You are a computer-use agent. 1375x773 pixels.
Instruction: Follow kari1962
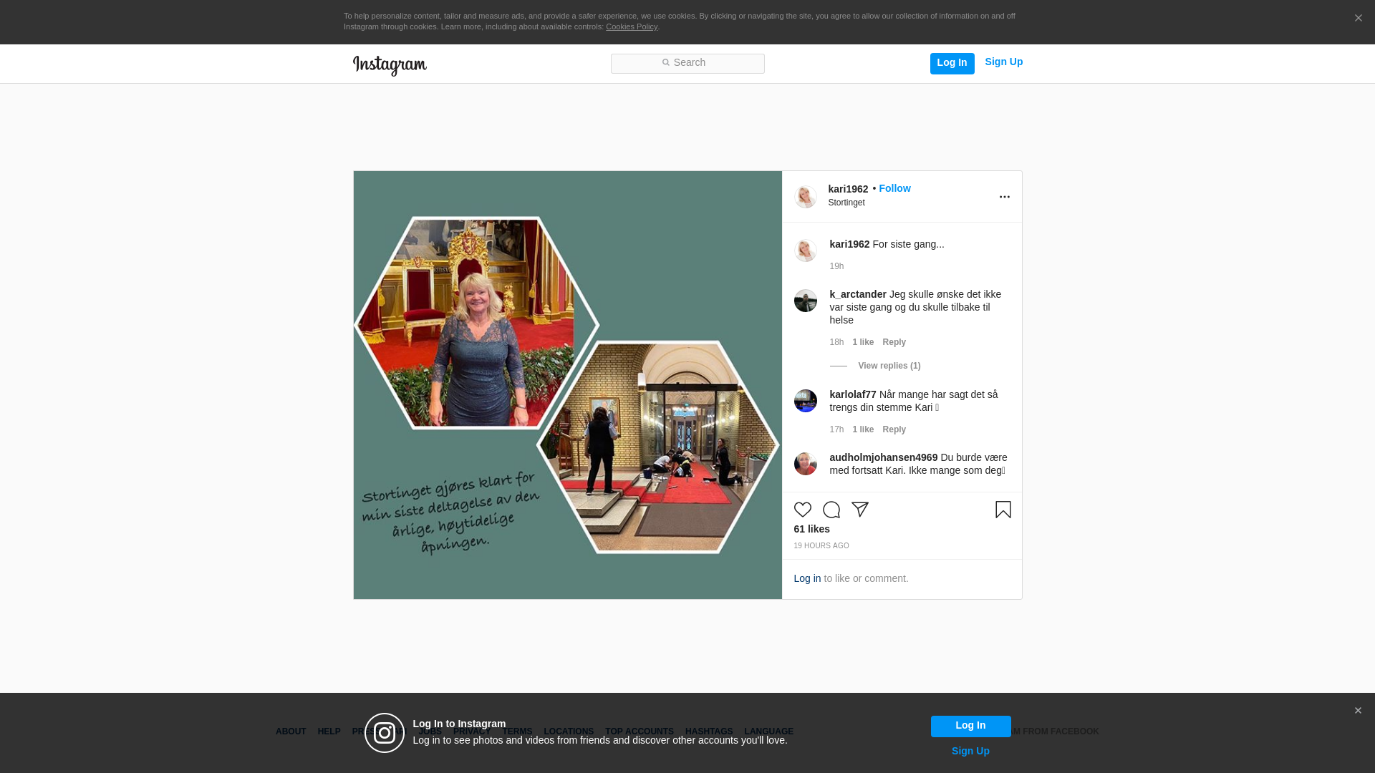point(894,188)
